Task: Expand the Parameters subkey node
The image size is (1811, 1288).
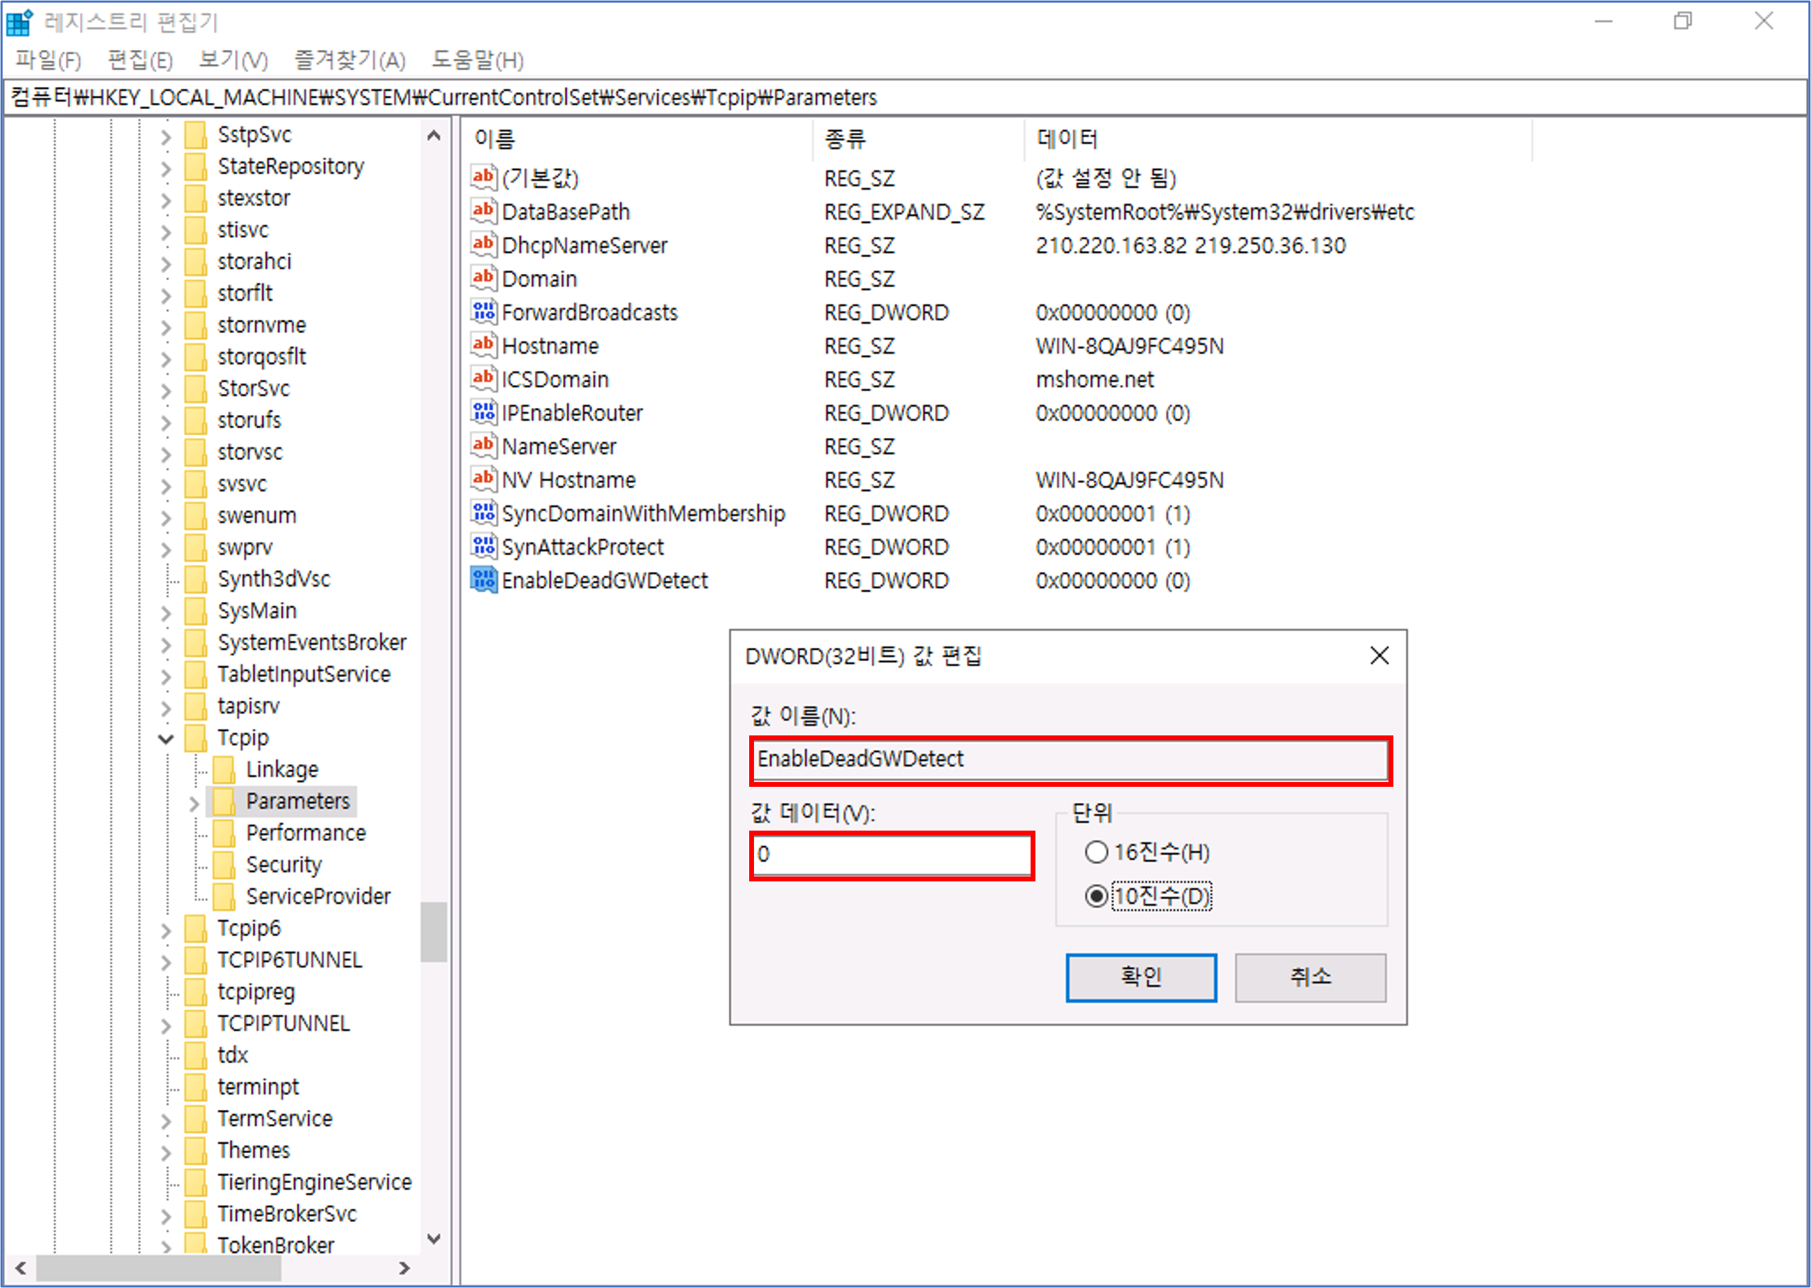Action: pyautogui.click(x=195, y=803)
